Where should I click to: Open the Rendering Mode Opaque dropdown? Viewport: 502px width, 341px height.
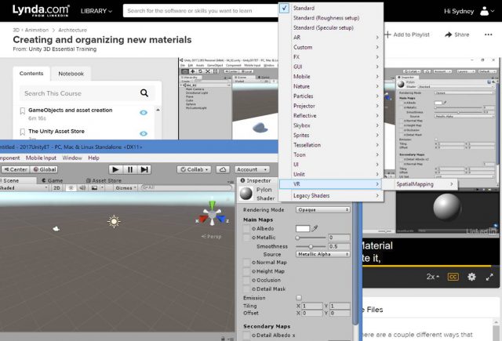[322, 209]
